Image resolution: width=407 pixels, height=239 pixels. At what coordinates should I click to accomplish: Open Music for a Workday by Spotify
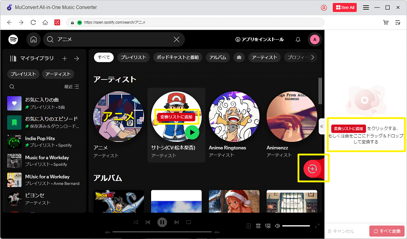pos(44,161)
